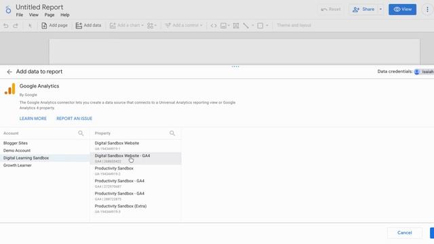Select the Blogger Sites account

pyautogui.click(x=44, y=143)
